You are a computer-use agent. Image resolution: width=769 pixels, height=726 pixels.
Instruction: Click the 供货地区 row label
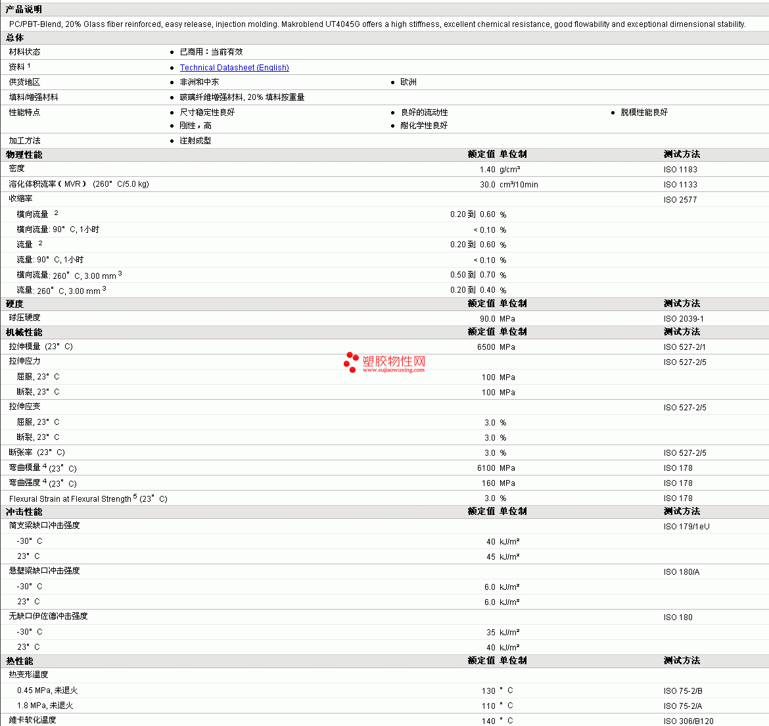(x=24, y=82)
